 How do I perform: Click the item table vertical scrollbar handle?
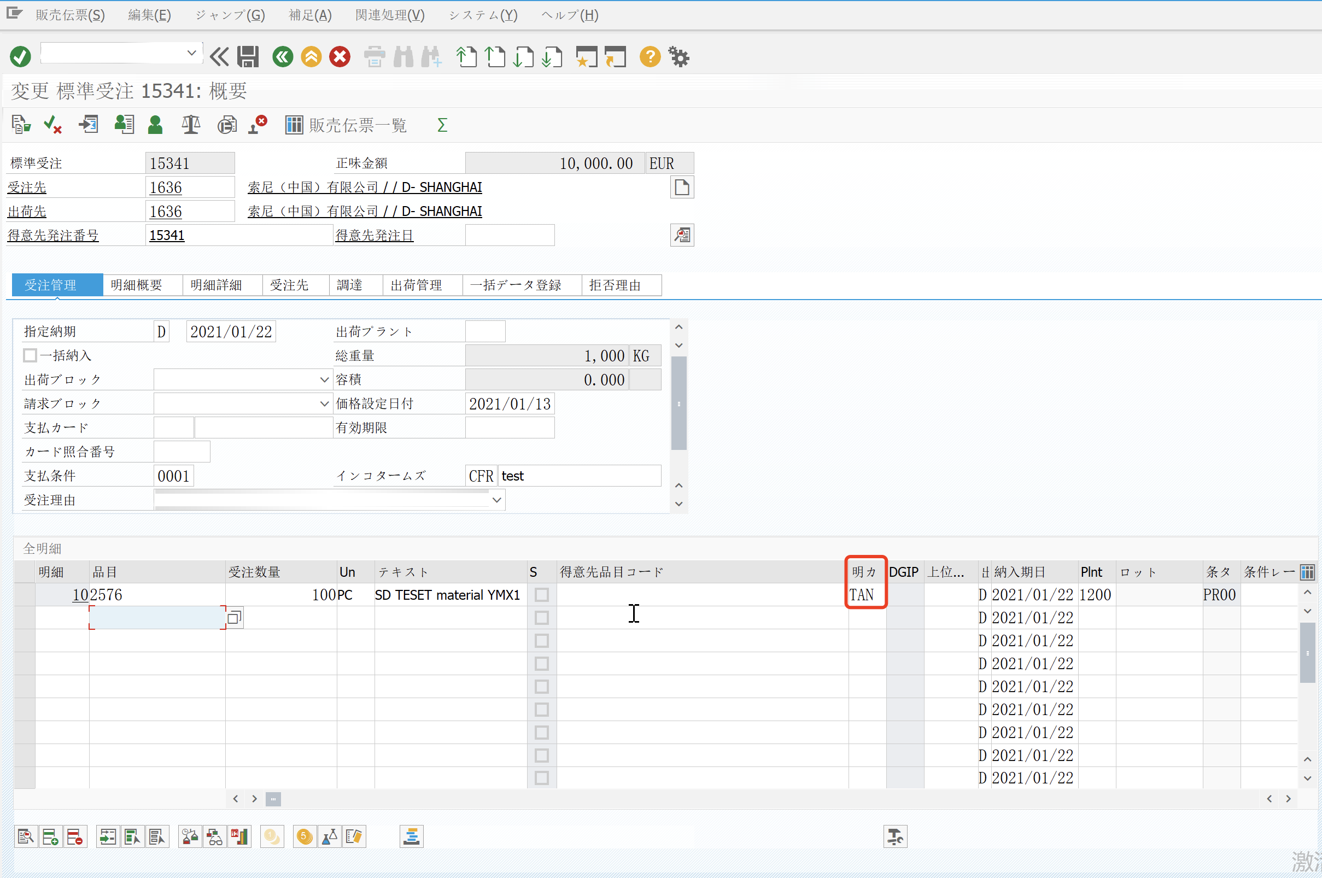pos(1307,653)
